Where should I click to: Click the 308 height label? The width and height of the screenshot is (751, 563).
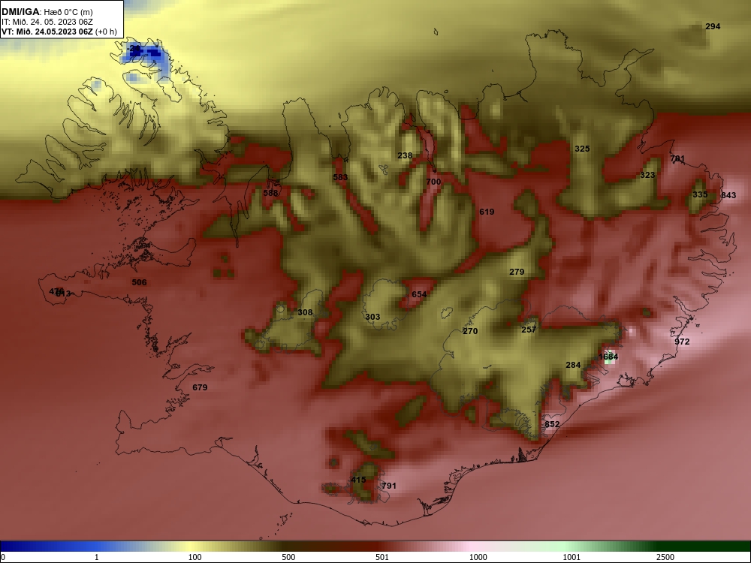305,312
